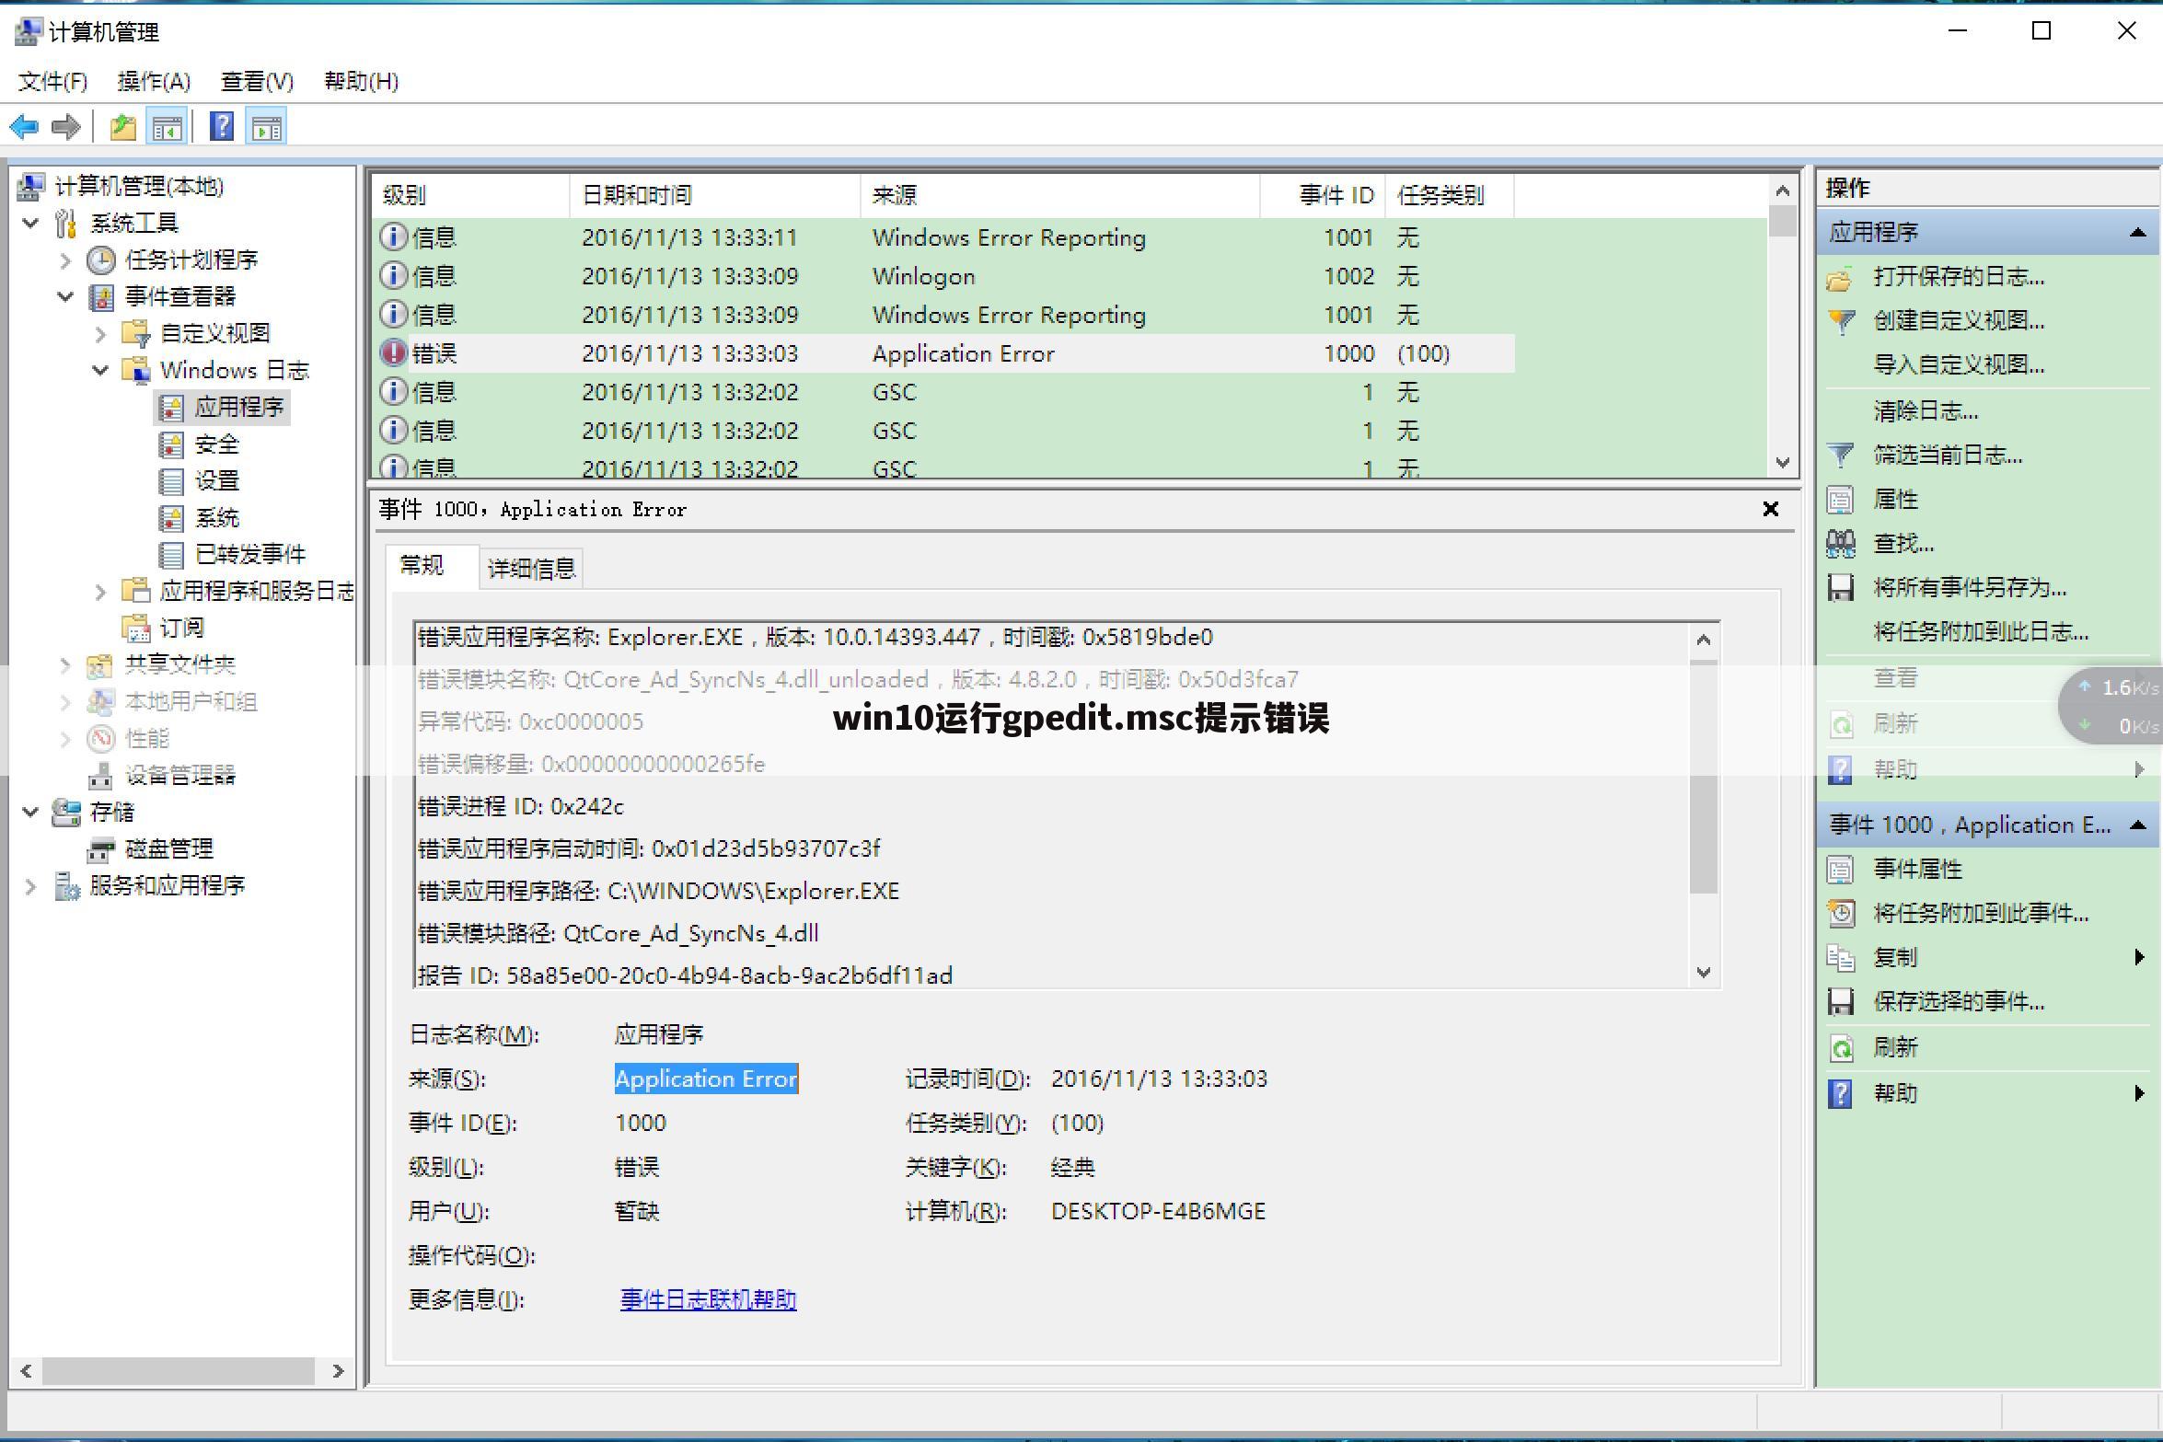
Task: Click 将所有事件另存为 action
Action: (1970, 588)
